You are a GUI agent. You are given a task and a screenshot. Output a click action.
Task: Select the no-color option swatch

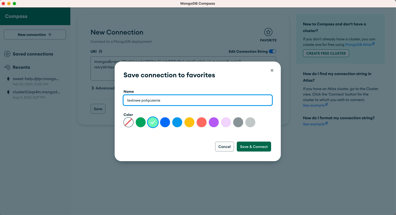pos(128,122)
